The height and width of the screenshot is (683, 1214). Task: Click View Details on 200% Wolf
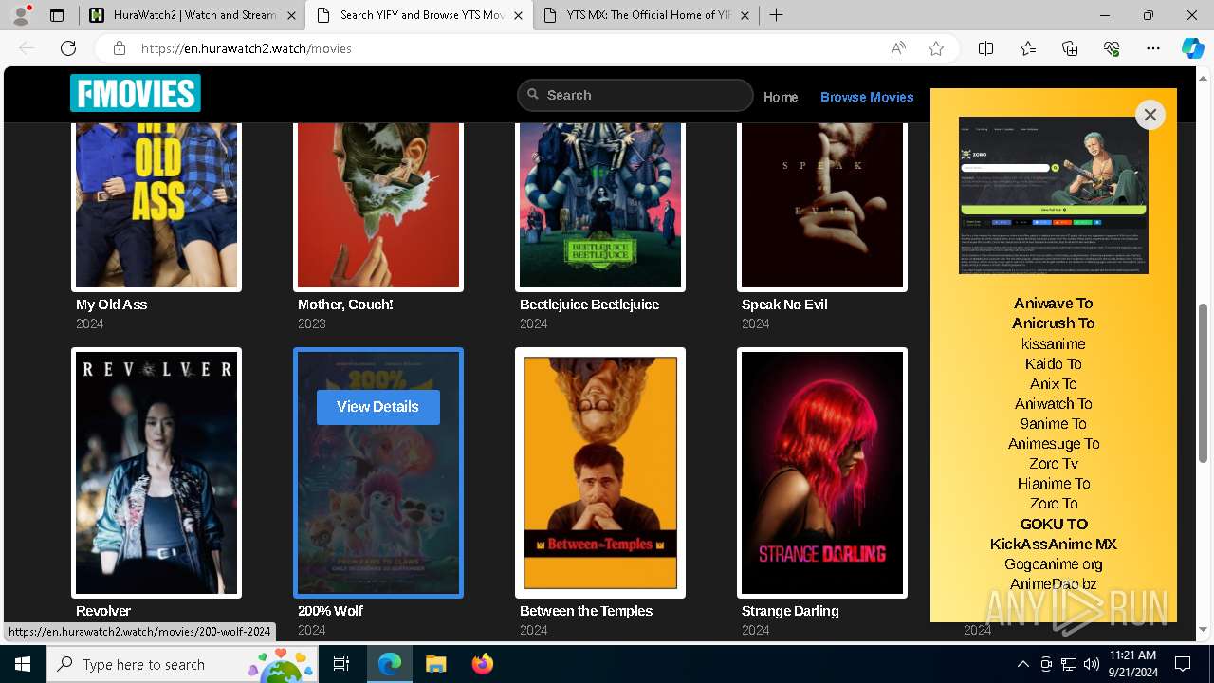click(x=378, y=407)
